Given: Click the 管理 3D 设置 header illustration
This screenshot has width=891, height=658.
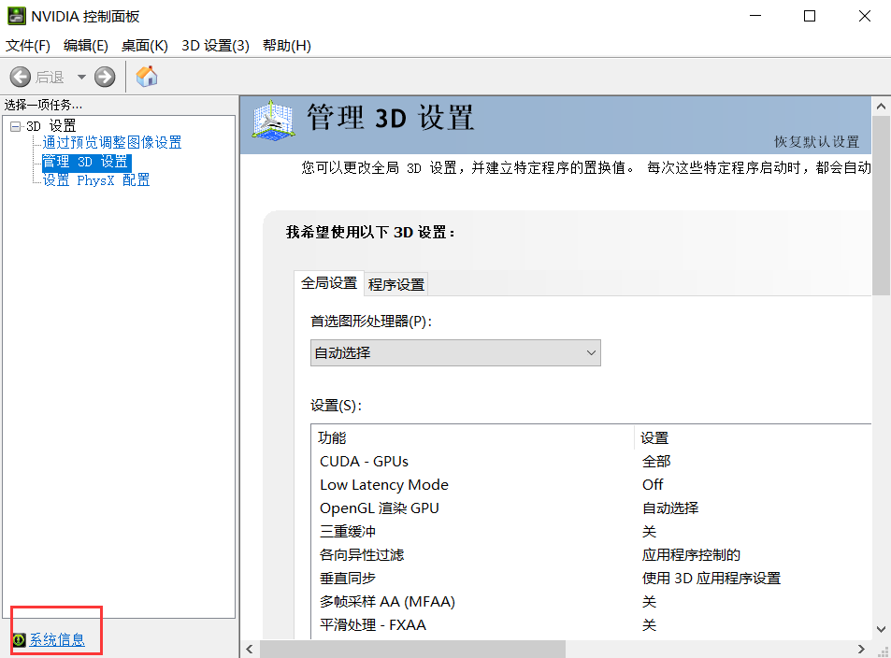Looking at the screenshot, I should [x=273, y=121].
